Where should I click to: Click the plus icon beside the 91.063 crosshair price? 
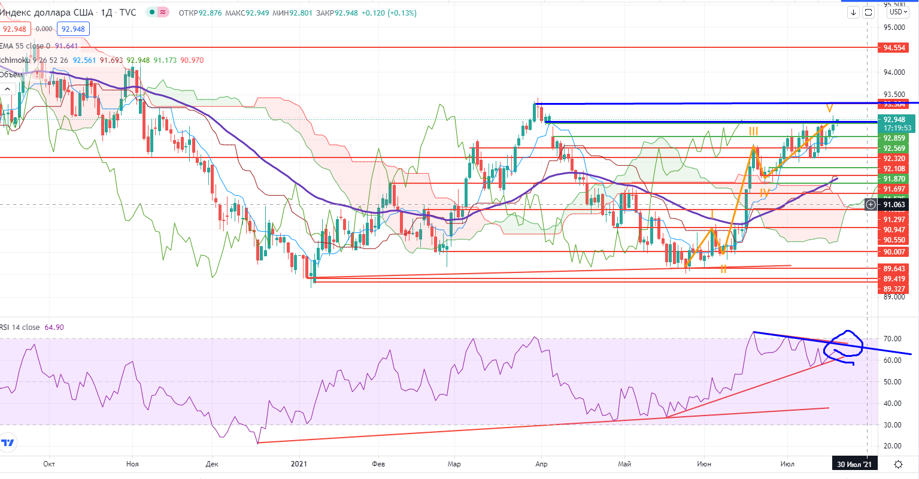click(870, 204)
